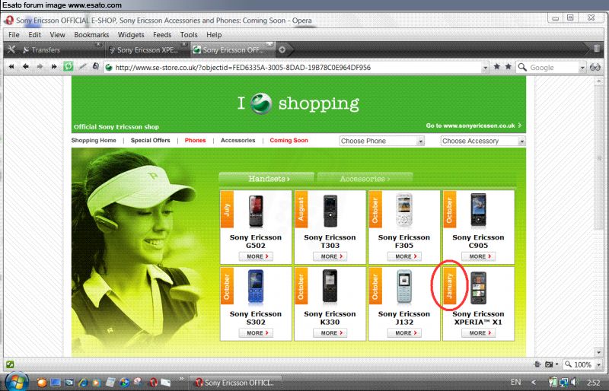Select the Accessories tab above phone grid
This screenshot has height=391, width=609.
(x=365, y=179)
